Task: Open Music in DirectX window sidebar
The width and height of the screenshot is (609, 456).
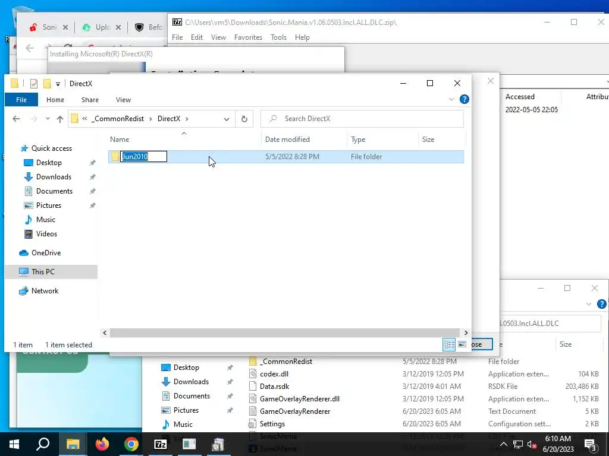Action: (45, 220)
